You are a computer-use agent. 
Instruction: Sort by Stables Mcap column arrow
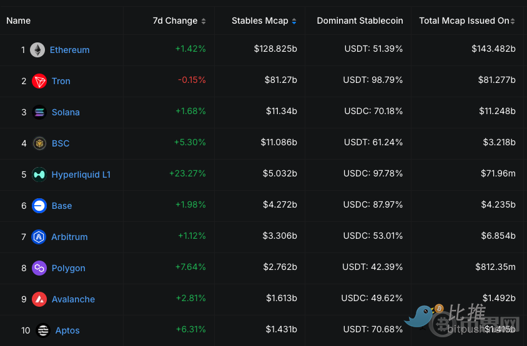294,21
